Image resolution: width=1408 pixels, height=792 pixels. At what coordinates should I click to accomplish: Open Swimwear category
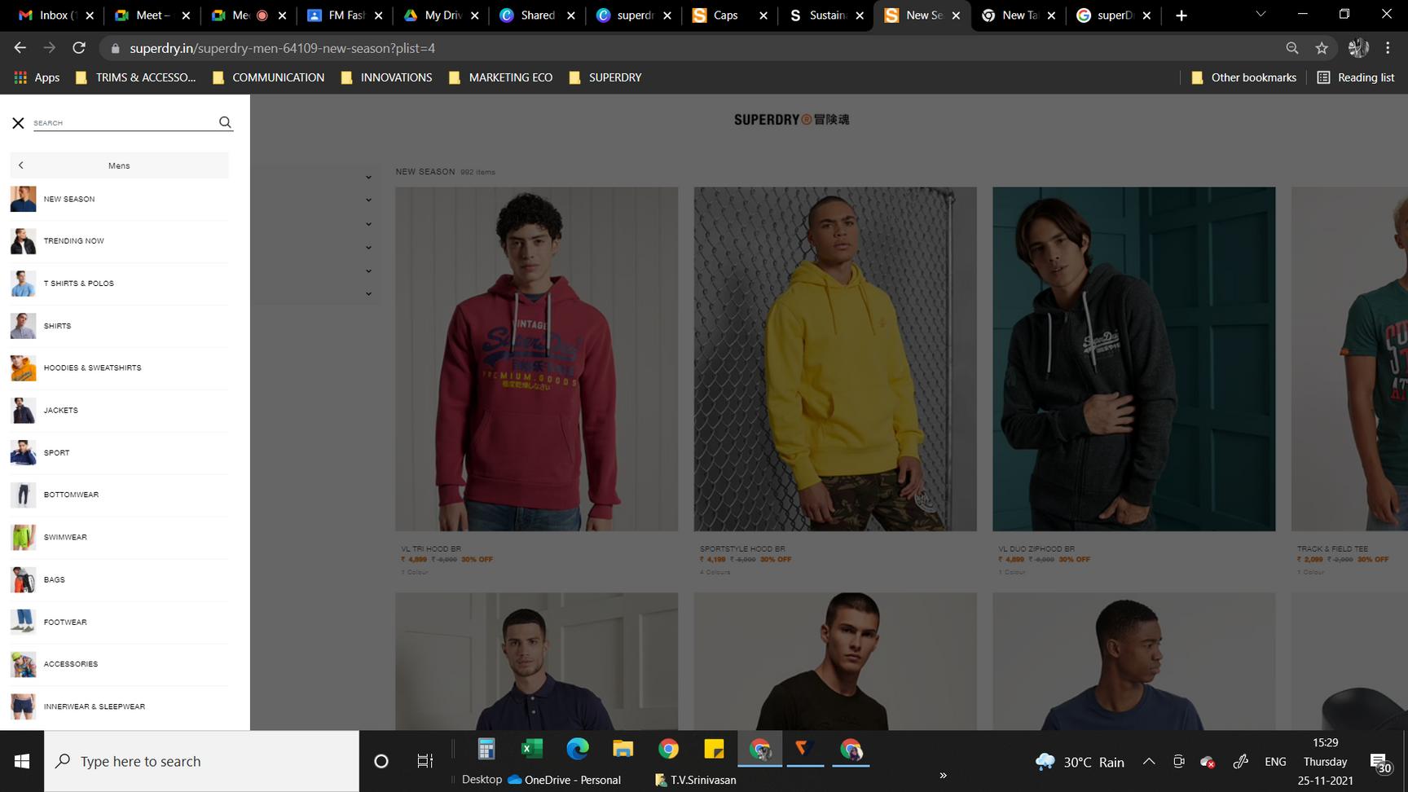point(65,537)
